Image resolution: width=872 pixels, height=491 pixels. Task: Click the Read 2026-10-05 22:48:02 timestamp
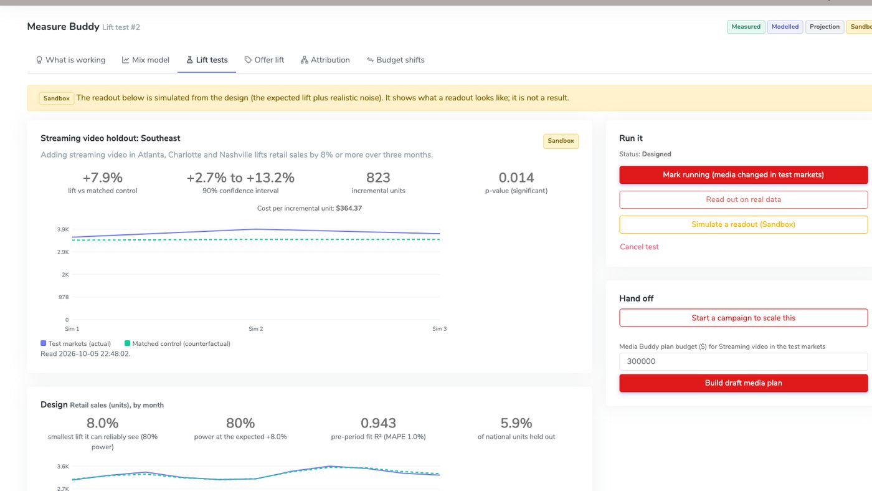pyautogui.click(x=85, y=353)
